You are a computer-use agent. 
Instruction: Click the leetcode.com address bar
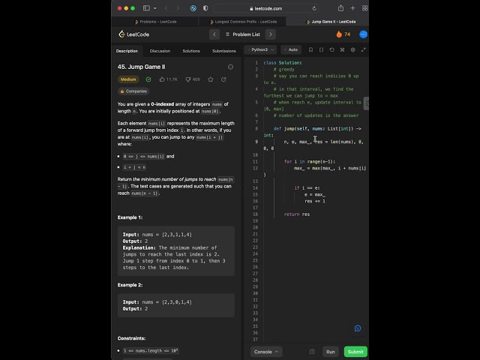pos(265,8)
